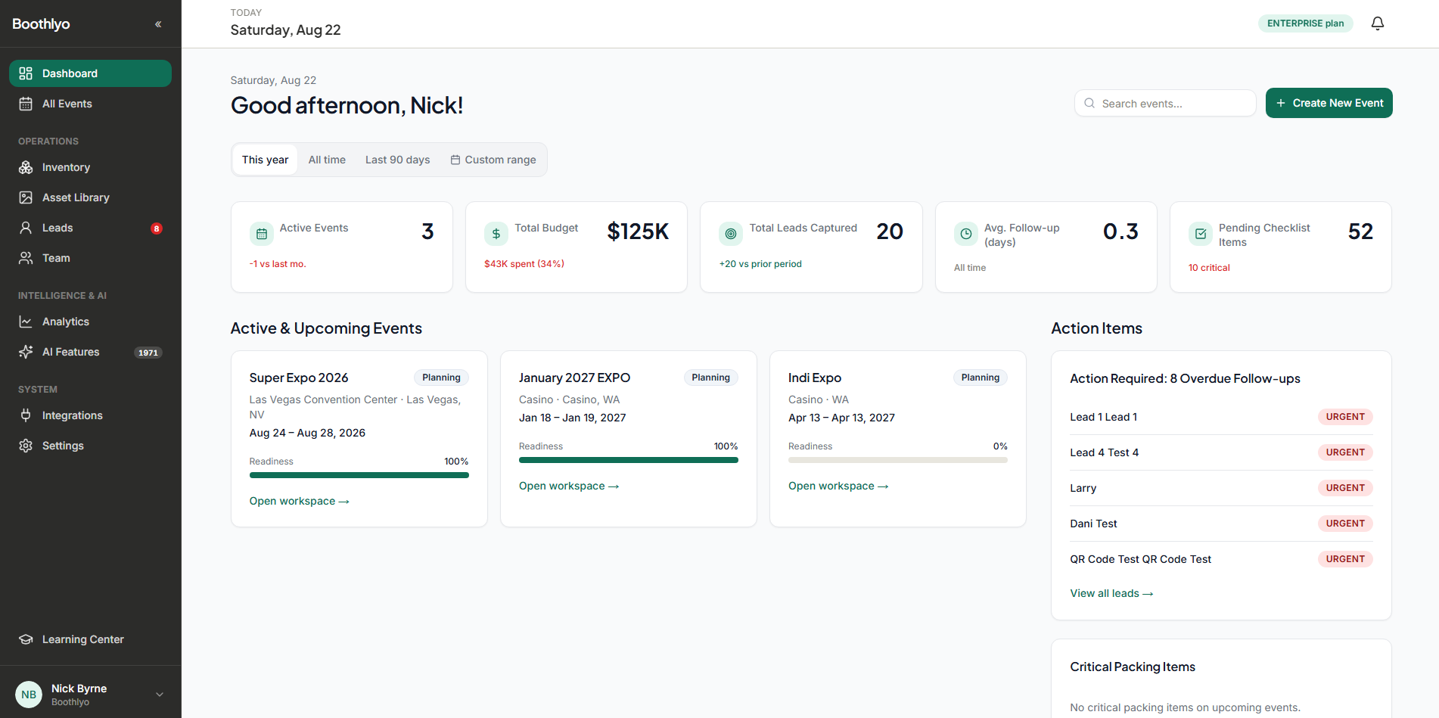Open the Custom range date picker

coord(493,160)
